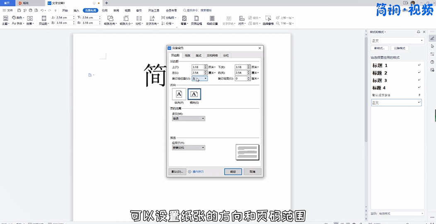Click the 纸张方向 paper orientation icon

pyautogui.click(x=110, y=19)
